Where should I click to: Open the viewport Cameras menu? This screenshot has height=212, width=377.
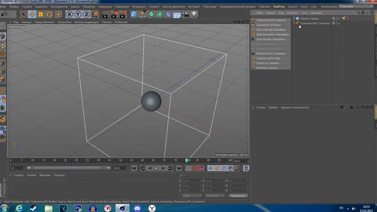point(27,22)
